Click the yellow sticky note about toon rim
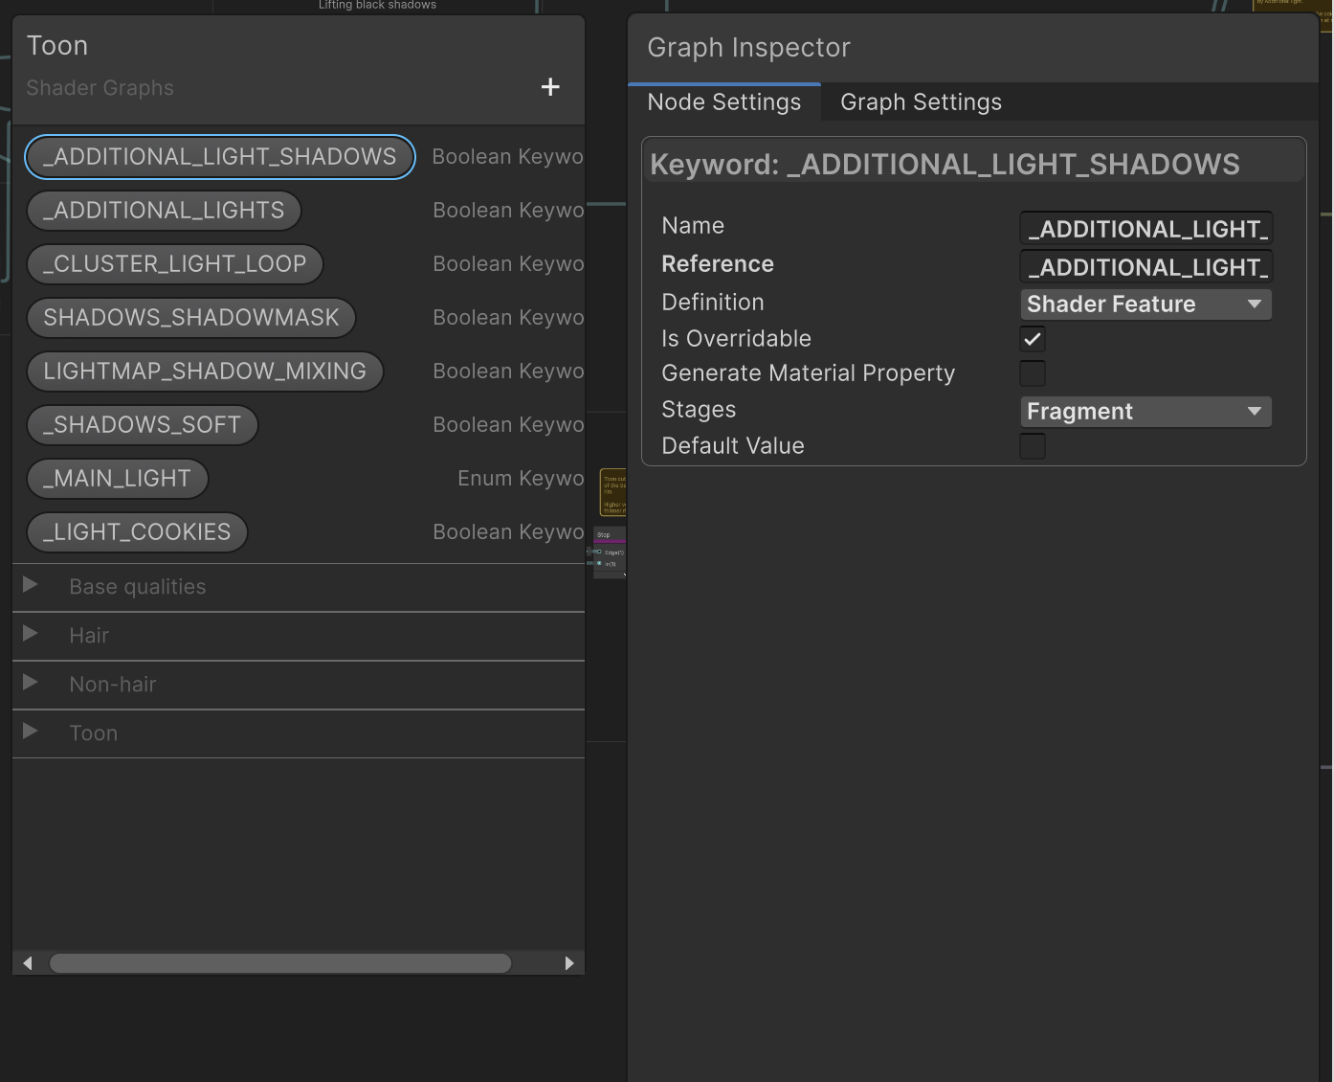 click(x=612, y=491)
